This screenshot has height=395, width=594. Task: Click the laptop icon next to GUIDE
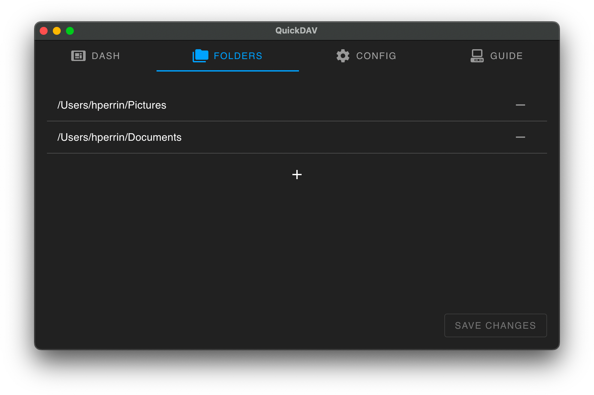[477, 56]
